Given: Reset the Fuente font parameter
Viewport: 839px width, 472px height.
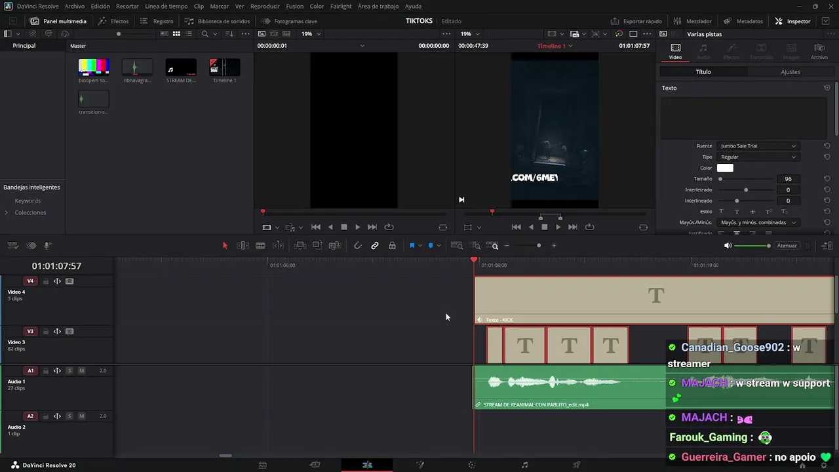Looking at the screenshot, I should click(827, 146).
